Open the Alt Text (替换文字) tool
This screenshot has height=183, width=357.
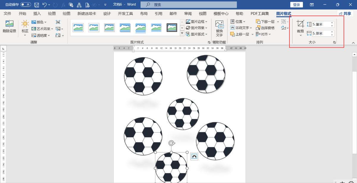click(x=219, y=28)
